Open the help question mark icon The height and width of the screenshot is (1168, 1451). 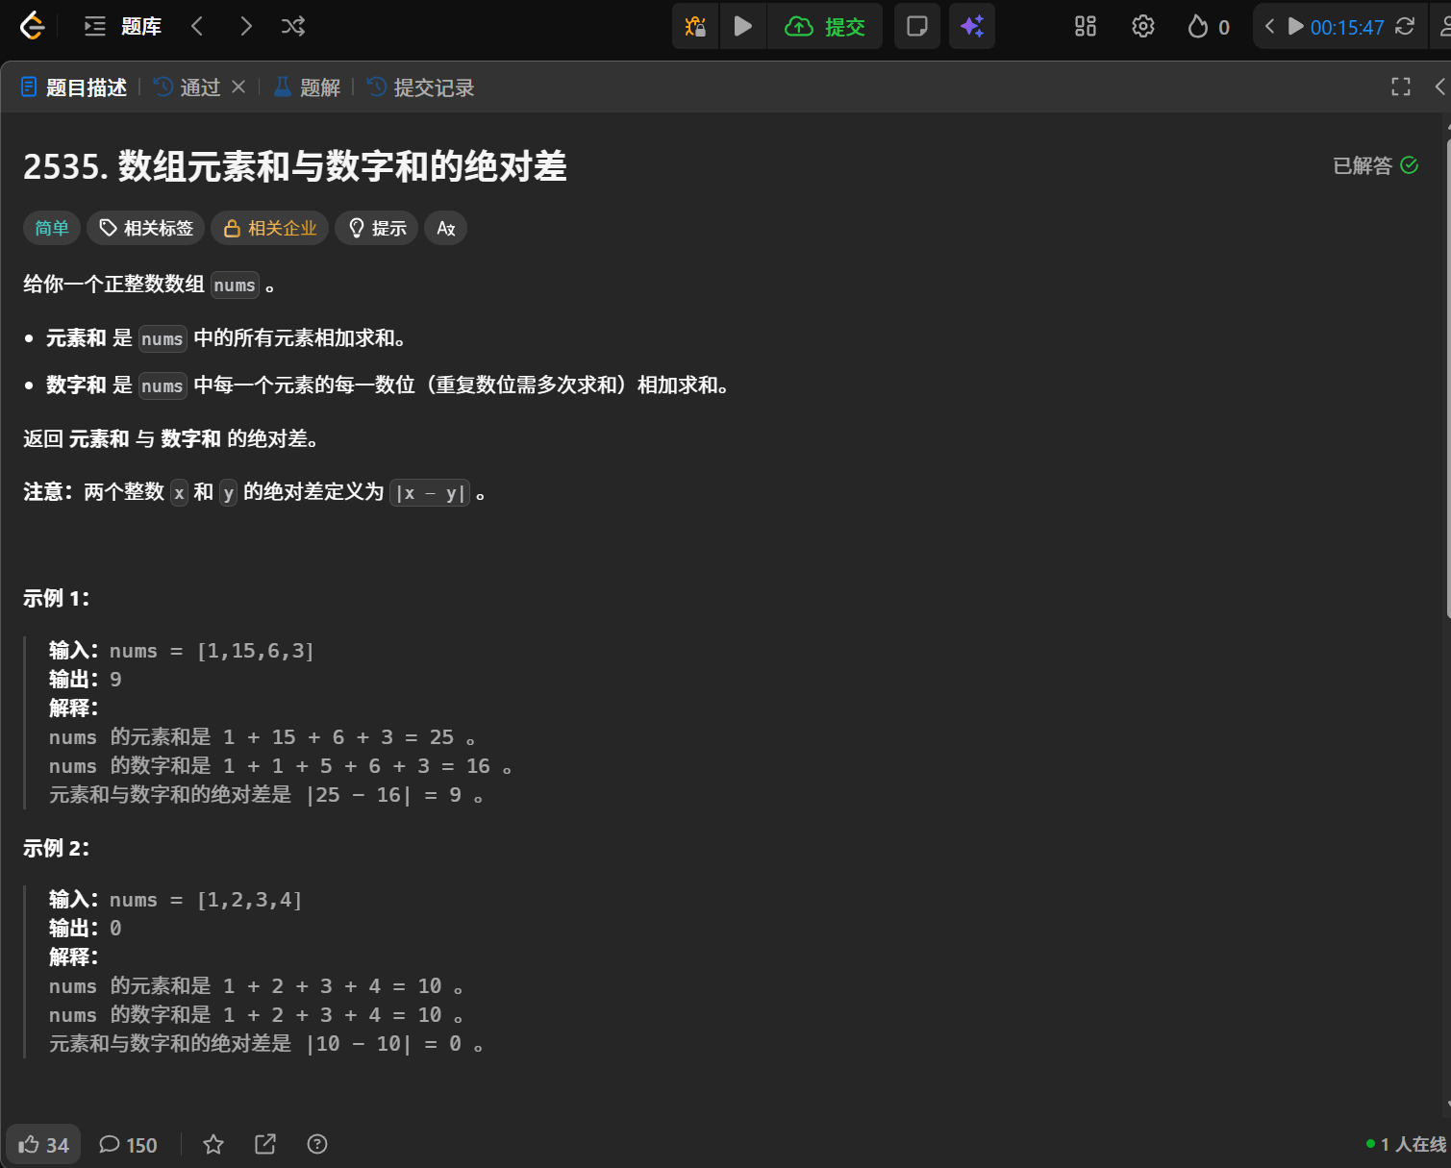317,1144
